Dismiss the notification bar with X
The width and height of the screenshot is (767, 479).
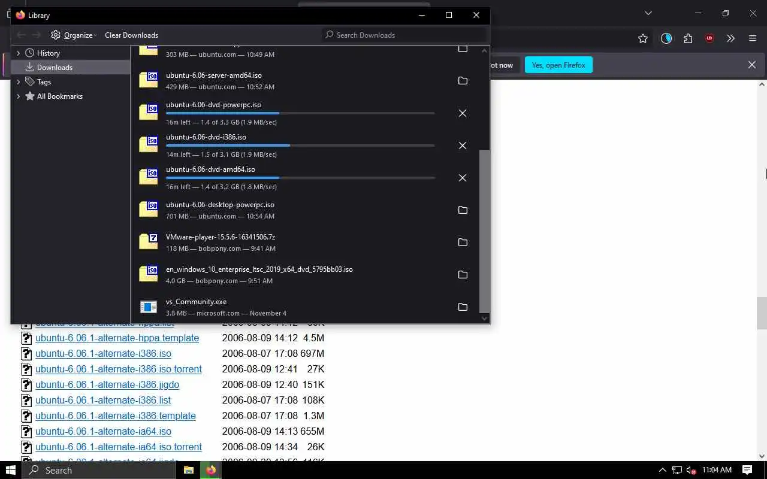(751, 65)
